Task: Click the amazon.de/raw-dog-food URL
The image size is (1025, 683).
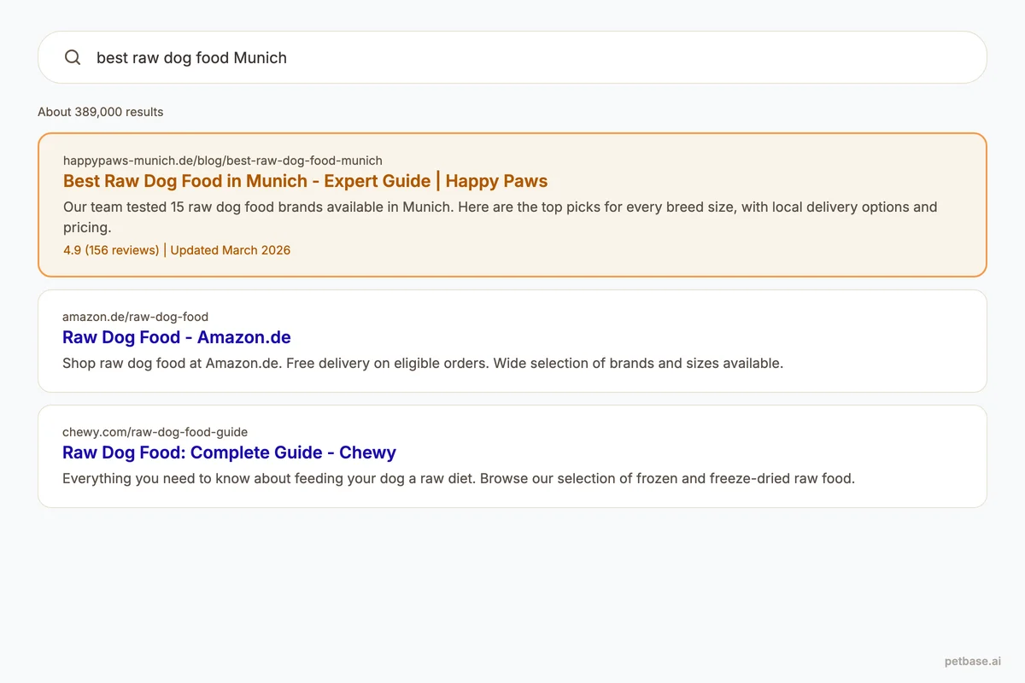Action: coord(135,317)
